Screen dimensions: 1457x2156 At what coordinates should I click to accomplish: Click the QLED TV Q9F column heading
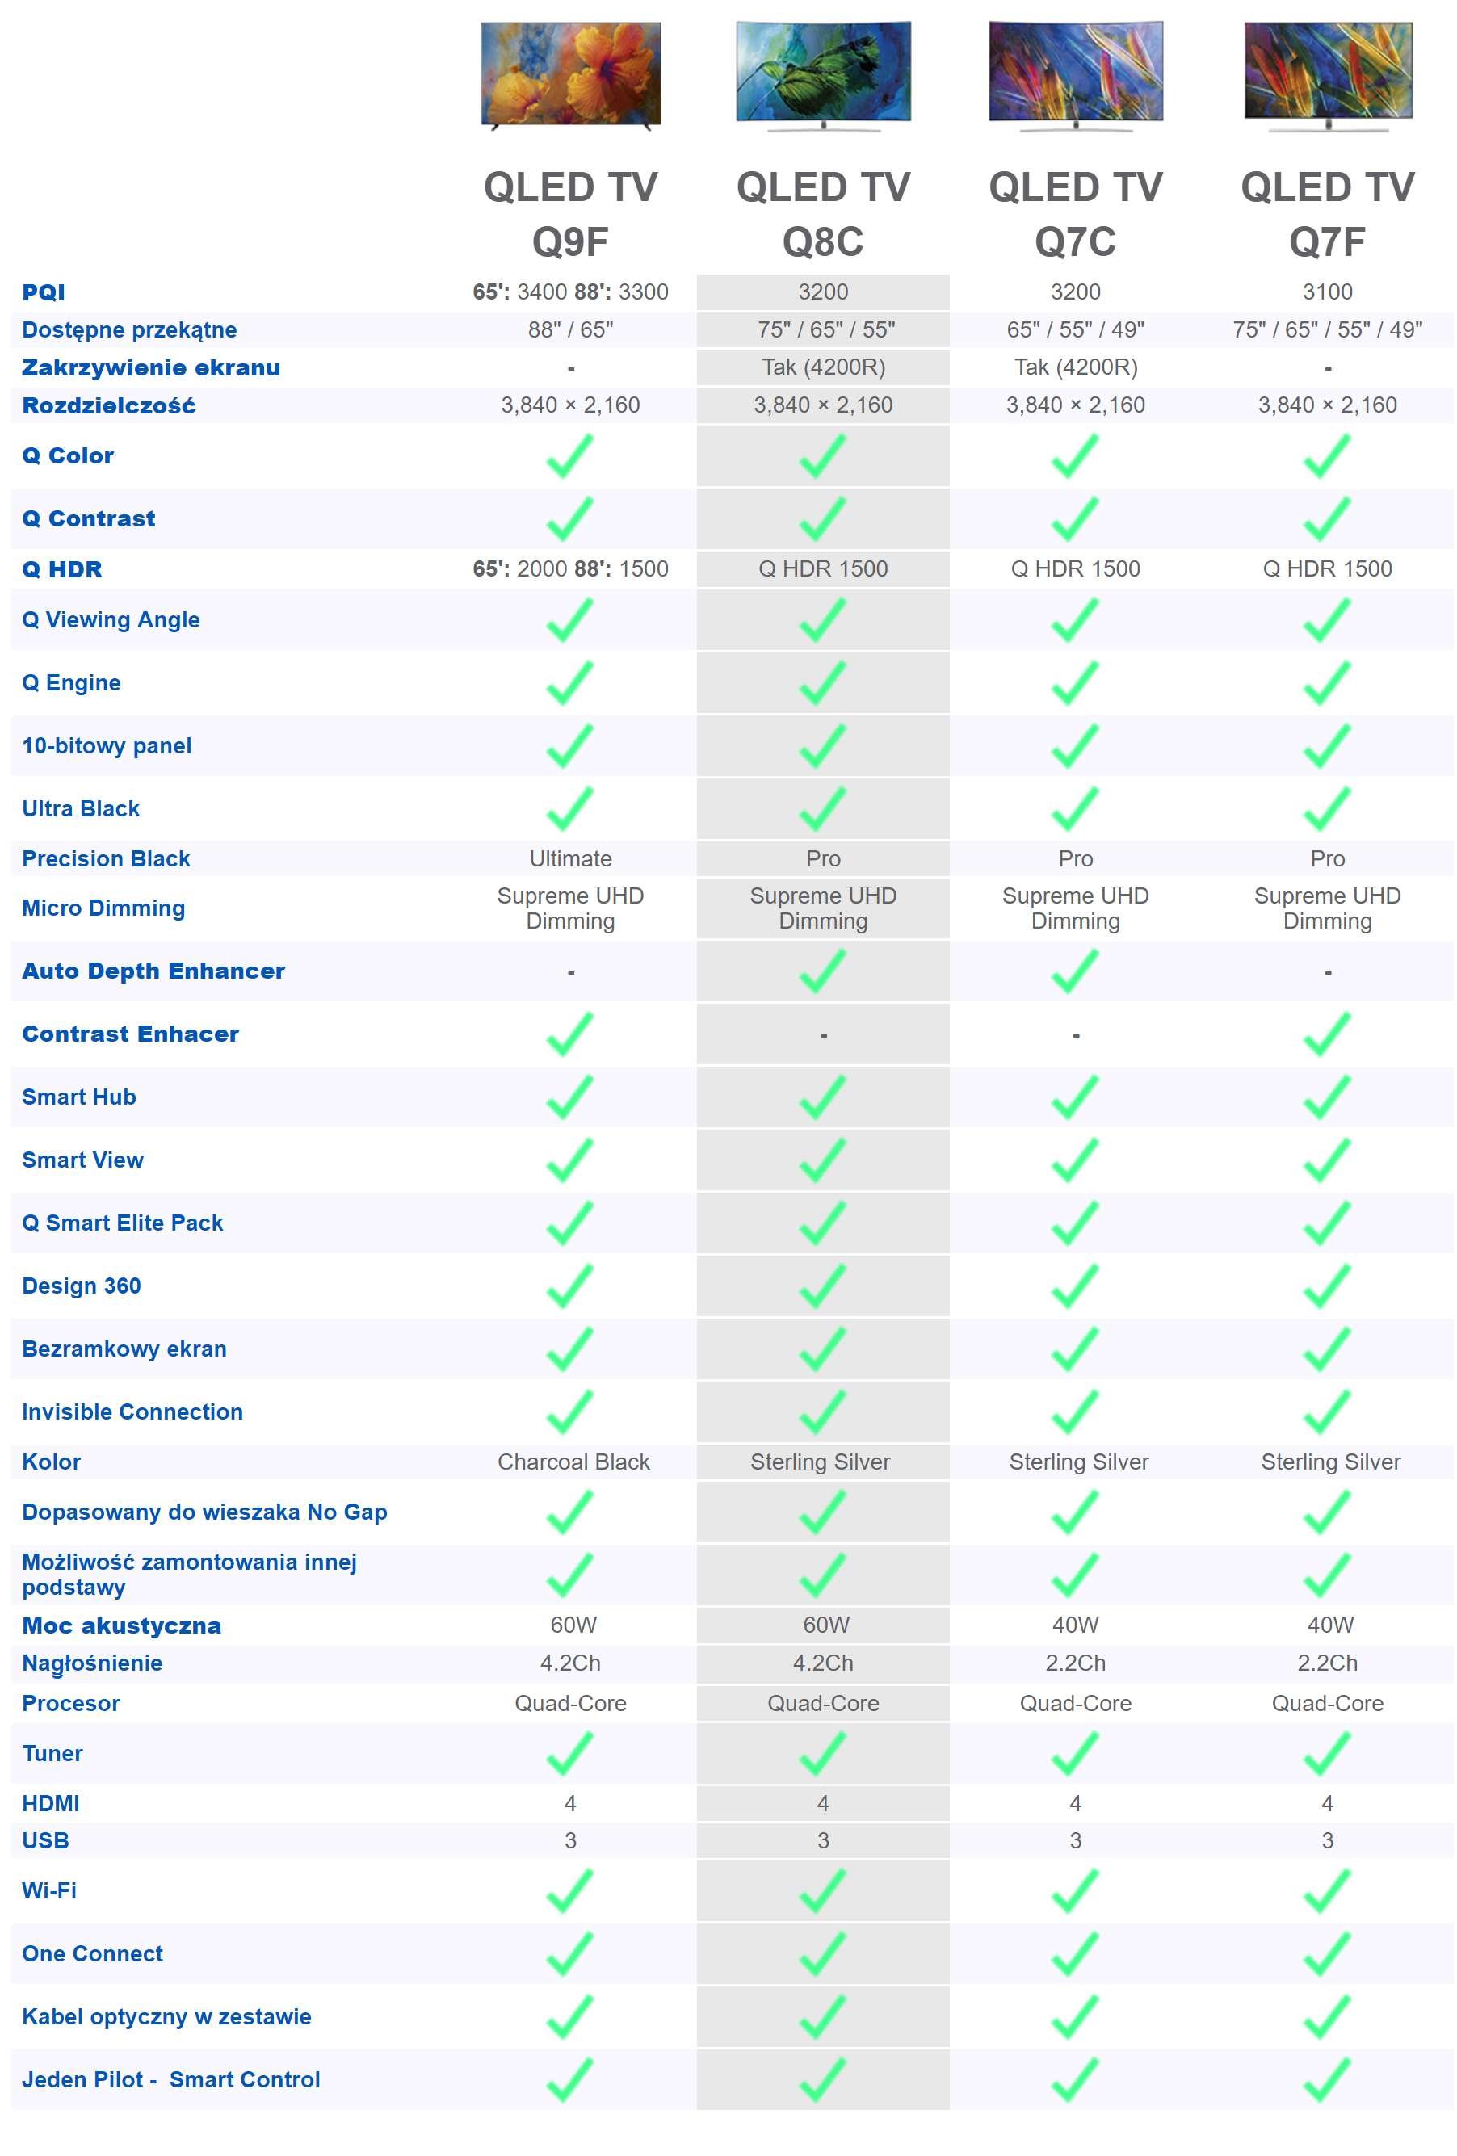tap(571, 214)
